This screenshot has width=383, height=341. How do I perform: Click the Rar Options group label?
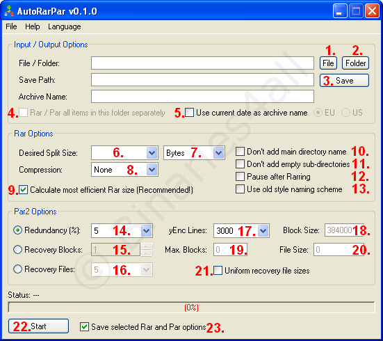click(x=33, y=134)
